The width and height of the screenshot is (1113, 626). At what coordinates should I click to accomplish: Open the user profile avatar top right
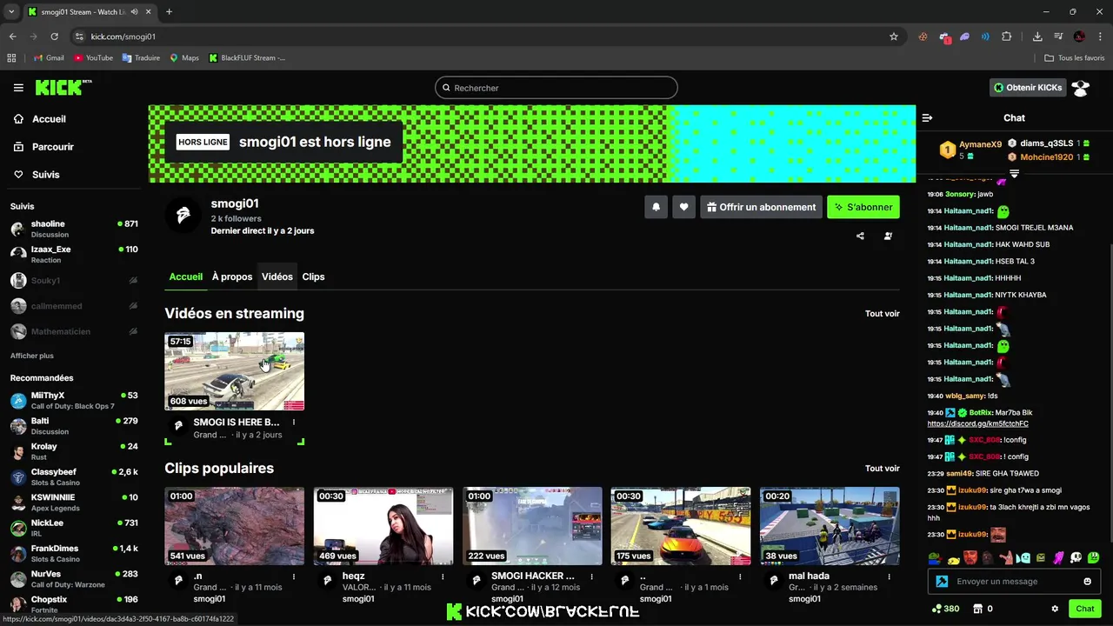1081,88
